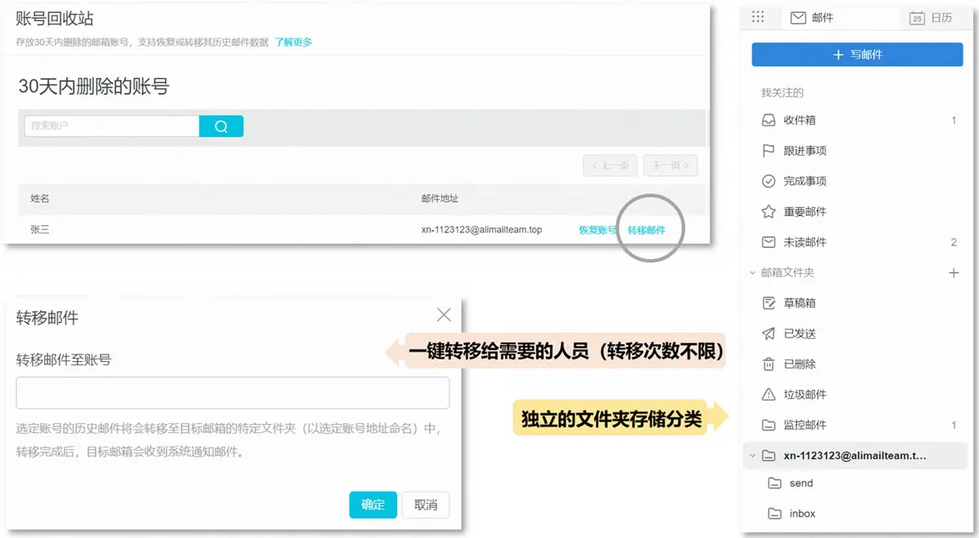
Task: Open the 草稿箱 drafts folder
Action: click(x=799, y=303)
